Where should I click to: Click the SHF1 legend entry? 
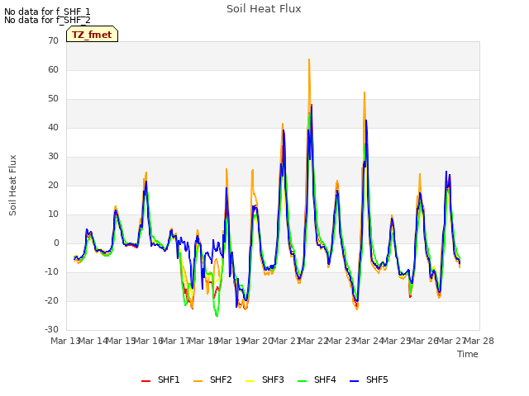(x=160, y=379)
